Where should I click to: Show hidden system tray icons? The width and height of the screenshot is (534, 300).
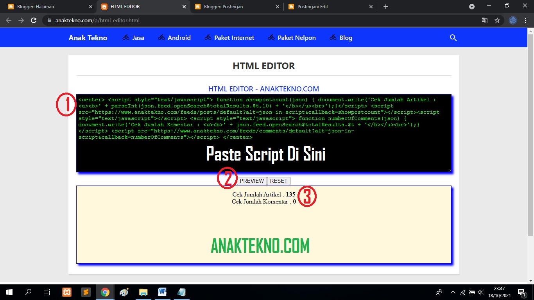(x=453, y=292)
